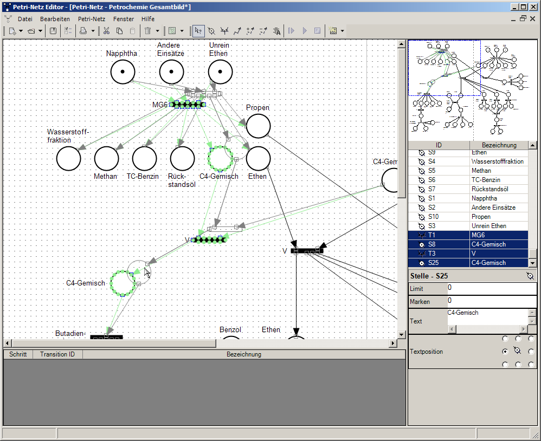Viewport: 541px width, 441px height.
Task: Click the Limit value input field
Action: [x=492, y=288]
